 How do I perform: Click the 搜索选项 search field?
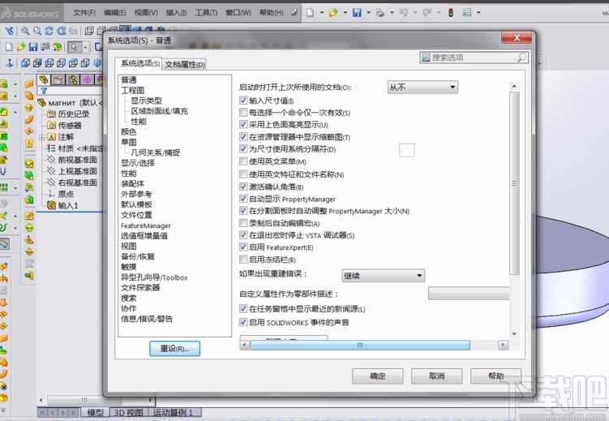[x=474, y=58]
